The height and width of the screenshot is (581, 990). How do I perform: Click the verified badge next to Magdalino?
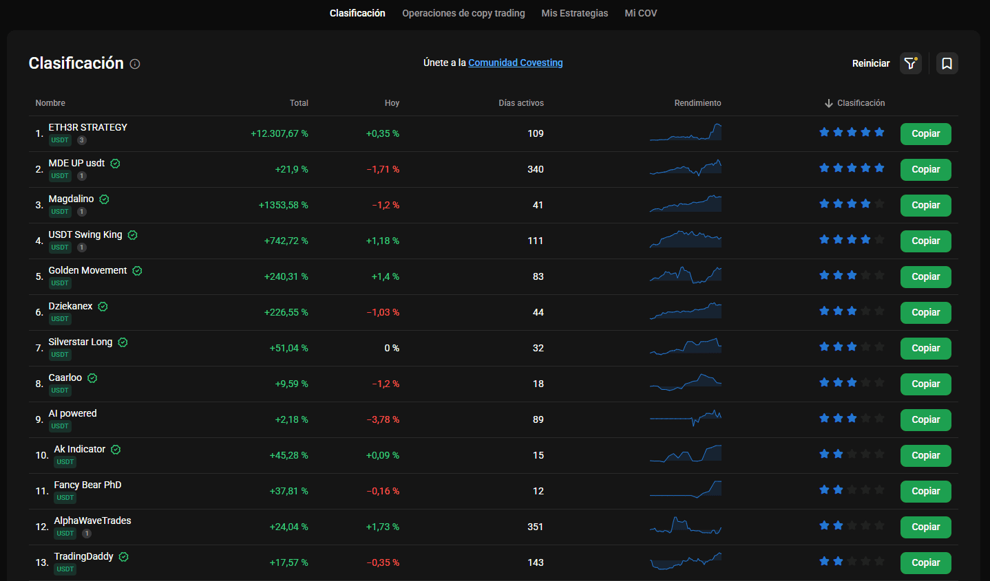pyautogui.click(x=105, y=199)
